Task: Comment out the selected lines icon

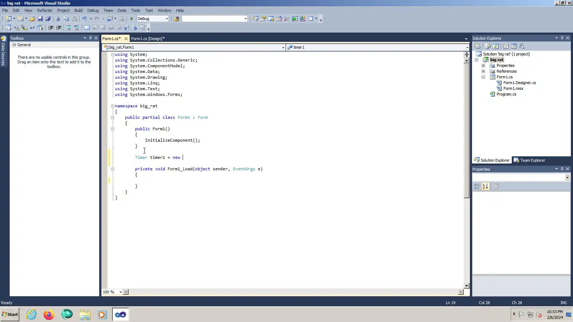Action: point(69,28)
